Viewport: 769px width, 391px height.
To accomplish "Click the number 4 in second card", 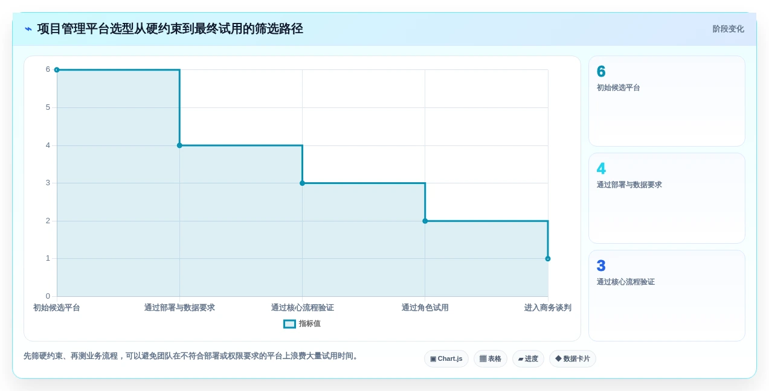I will point(601,169).
